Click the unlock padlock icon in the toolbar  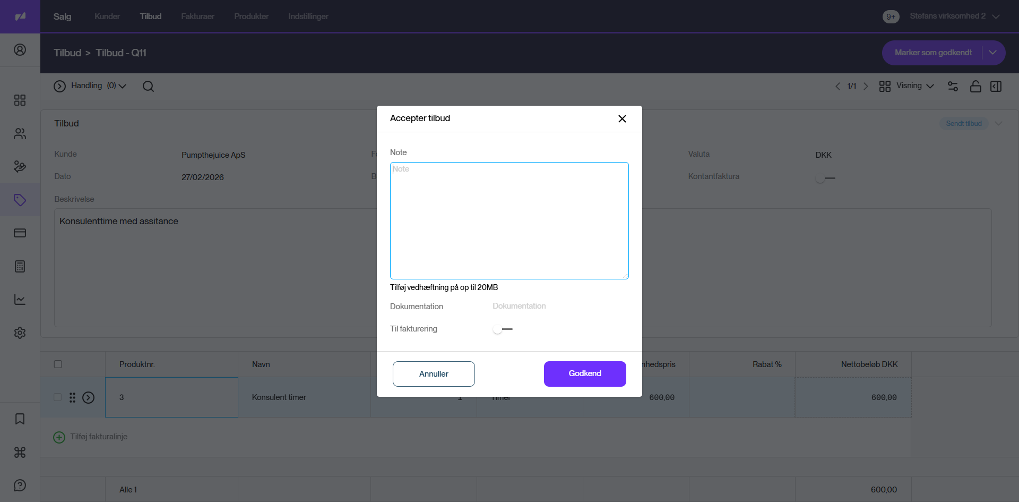(x=975, y=86)
